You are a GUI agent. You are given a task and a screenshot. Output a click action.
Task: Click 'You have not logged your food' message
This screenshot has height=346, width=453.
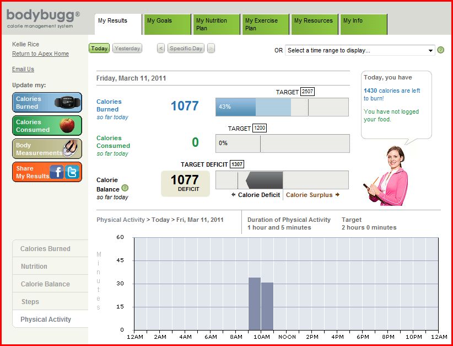pyautogui.click(x=391, y=115)
